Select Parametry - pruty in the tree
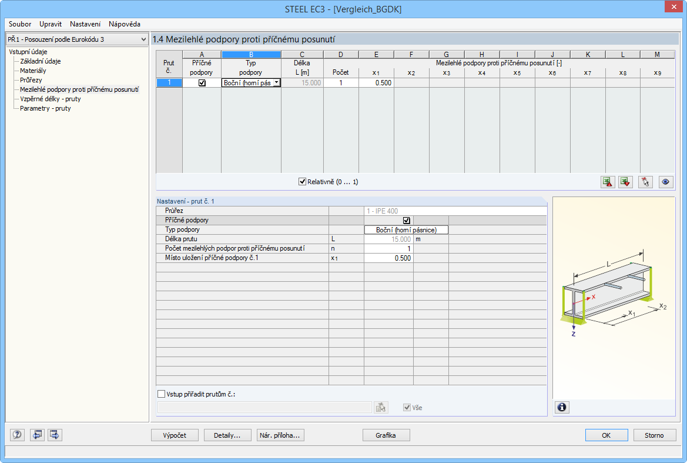The height and width of the screenshot is (463, 687). 45,108
